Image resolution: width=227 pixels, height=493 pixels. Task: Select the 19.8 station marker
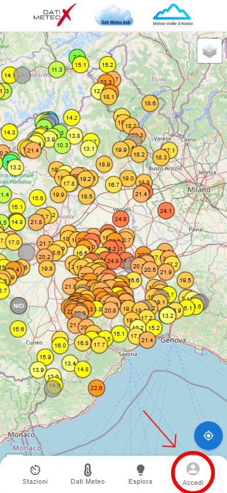pos(46,268)
